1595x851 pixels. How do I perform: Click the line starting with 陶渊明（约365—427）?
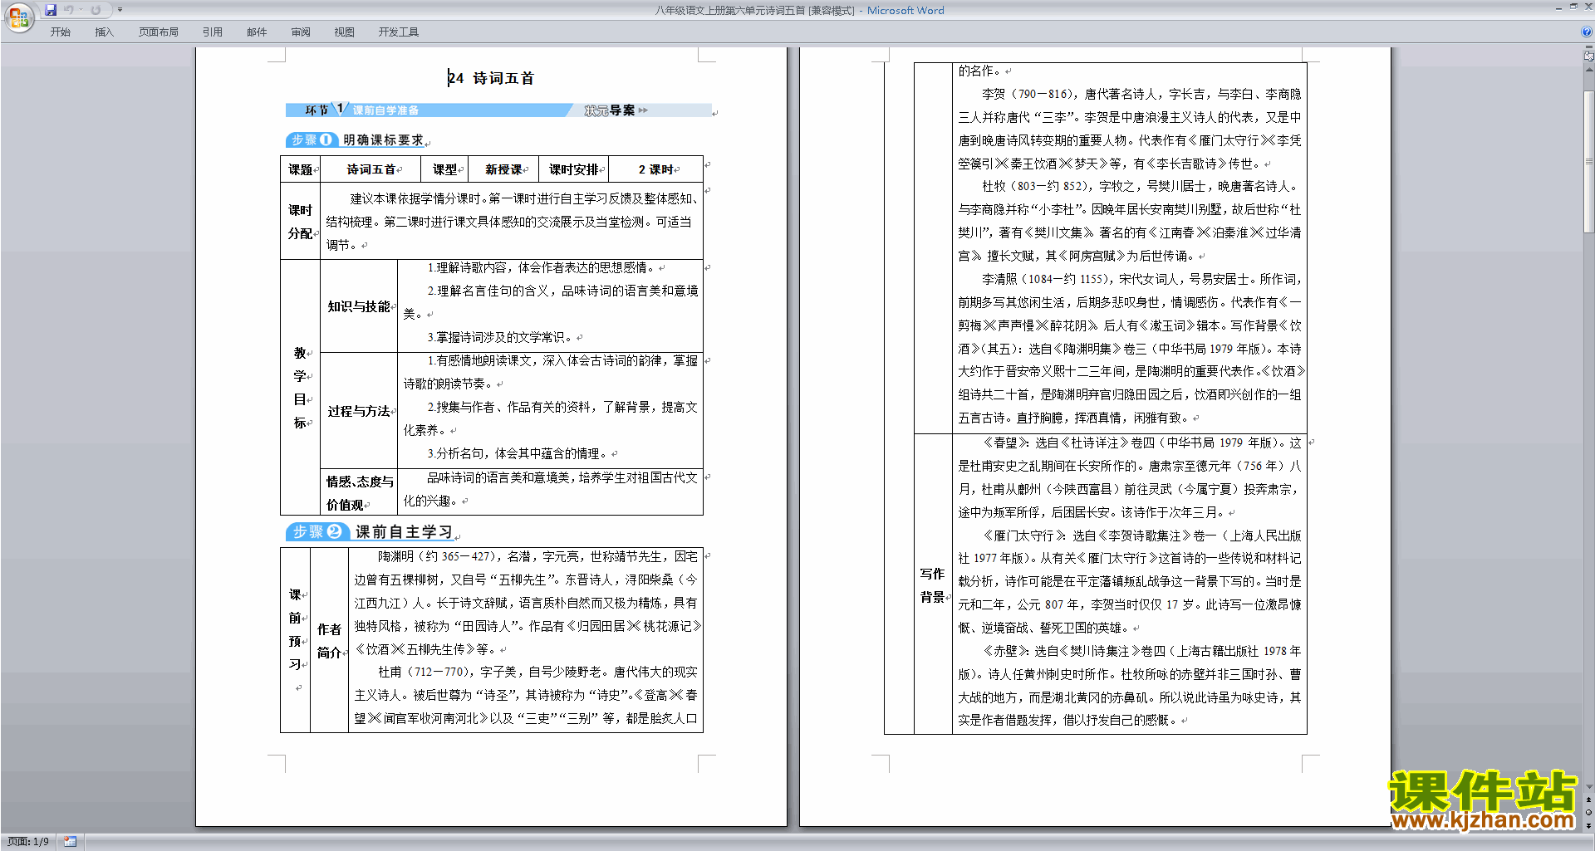point(538,556)
